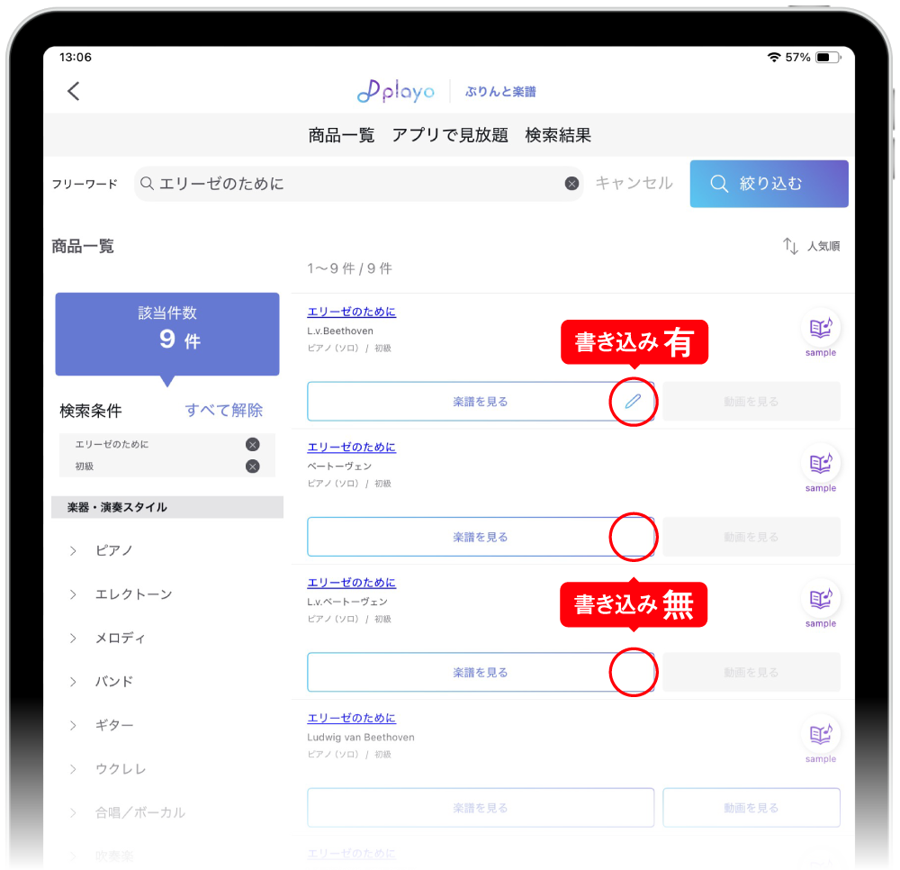Open sample for Ludwig van Beethoven score
Image resolution: width=900 pixels, height=870 pixels.
click(820, 740)
